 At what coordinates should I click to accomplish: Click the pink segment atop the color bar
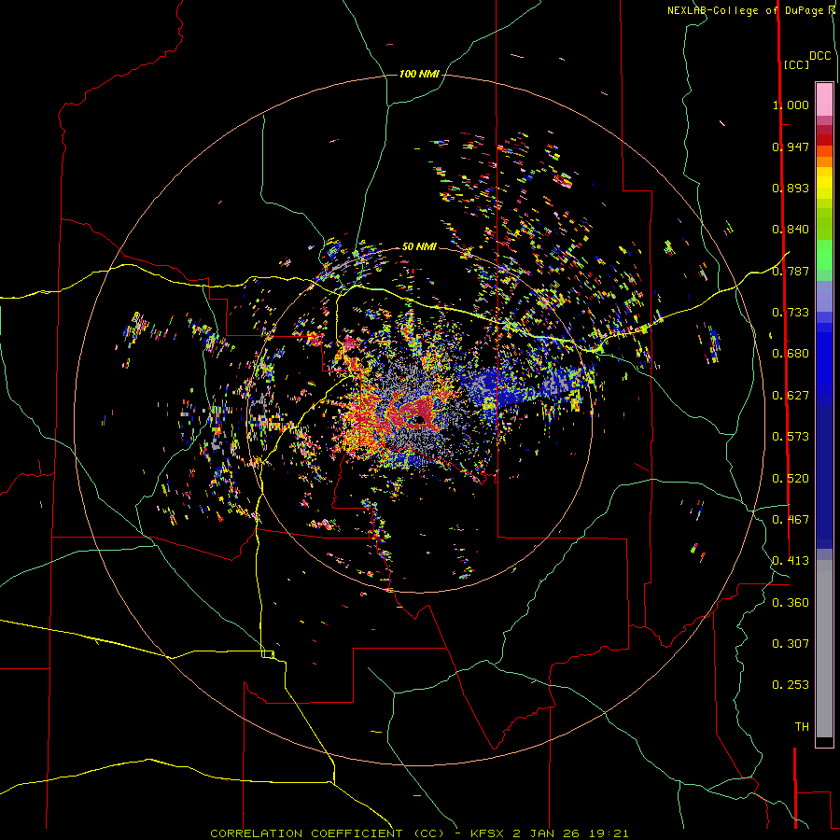824,99
